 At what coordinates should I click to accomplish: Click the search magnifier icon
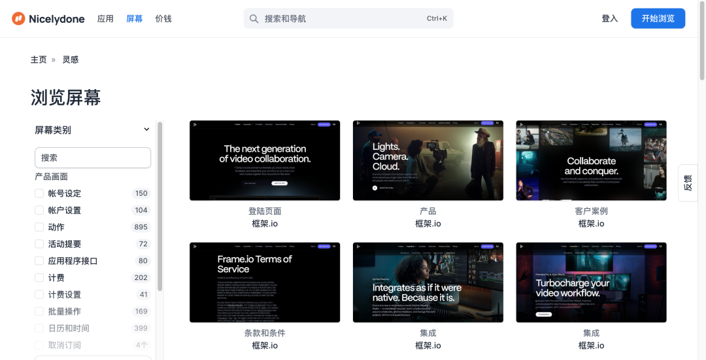(254, 18)
